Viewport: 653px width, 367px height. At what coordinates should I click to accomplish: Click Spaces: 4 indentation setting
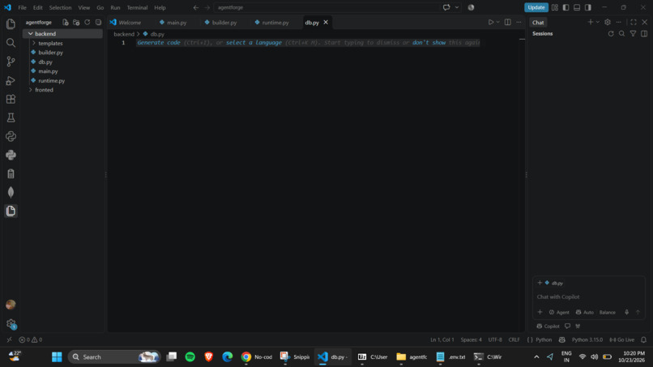pos(471,339)
